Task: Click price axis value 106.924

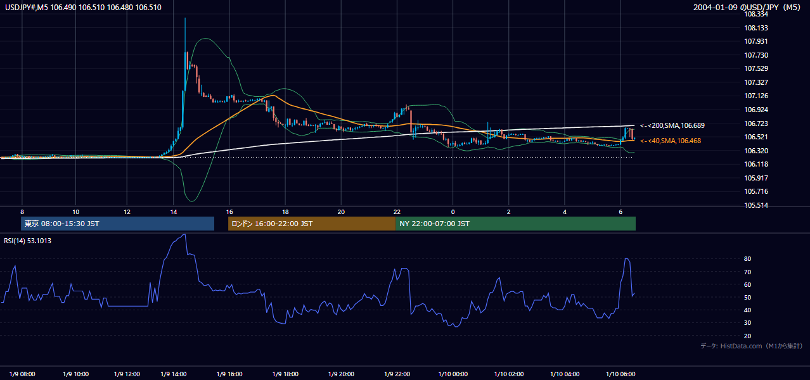Action: point(755,110)
